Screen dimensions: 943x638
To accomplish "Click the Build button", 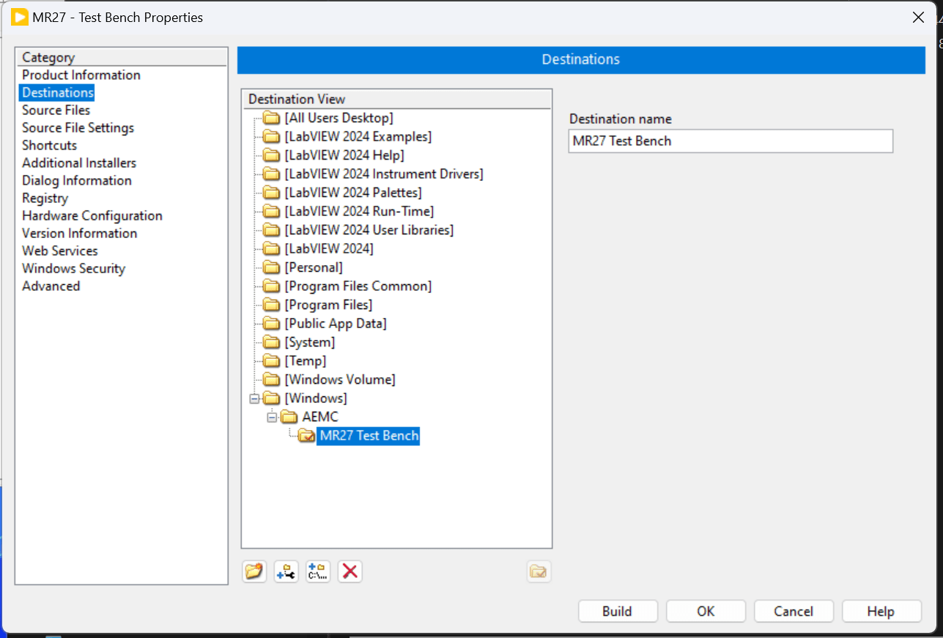I will click(618, 611).
